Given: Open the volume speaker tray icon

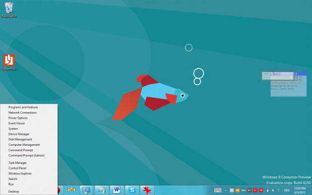Looking at the screenshot, I should 273,190.
